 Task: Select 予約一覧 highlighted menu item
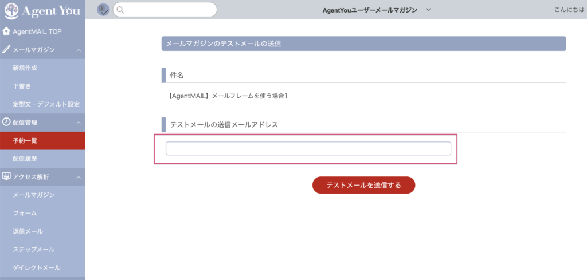tap(42, 141)
